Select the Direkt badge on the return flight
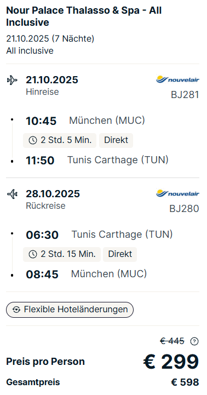207x395 pixels. tap(120, 254)
